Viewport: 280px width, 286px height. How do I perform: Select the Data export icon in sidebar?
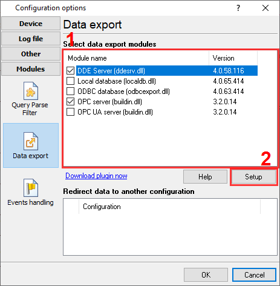click(31, 145)
